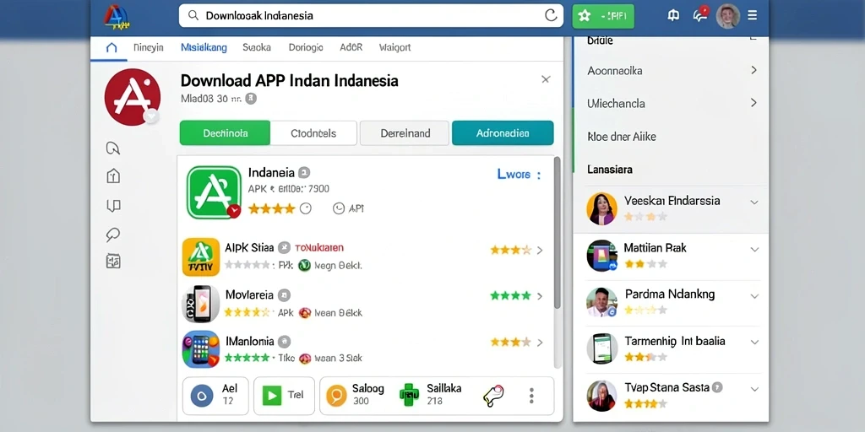Expand the Aoonnaoika sidebar item
This screenshot has width=865, height=432.
click(x=753, y=70)
